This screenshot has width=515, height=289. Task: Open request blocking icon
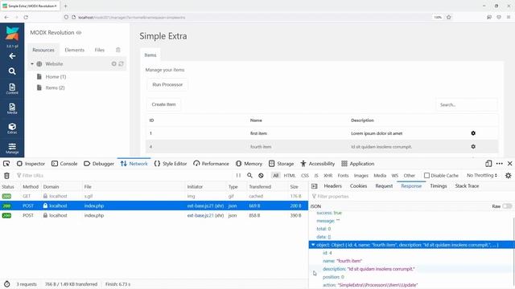261,176
